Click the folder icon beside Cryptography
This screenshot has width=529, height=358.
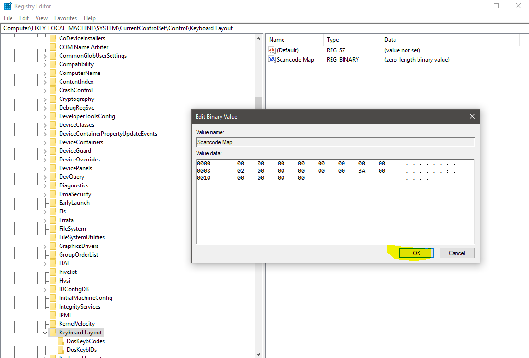53,99
